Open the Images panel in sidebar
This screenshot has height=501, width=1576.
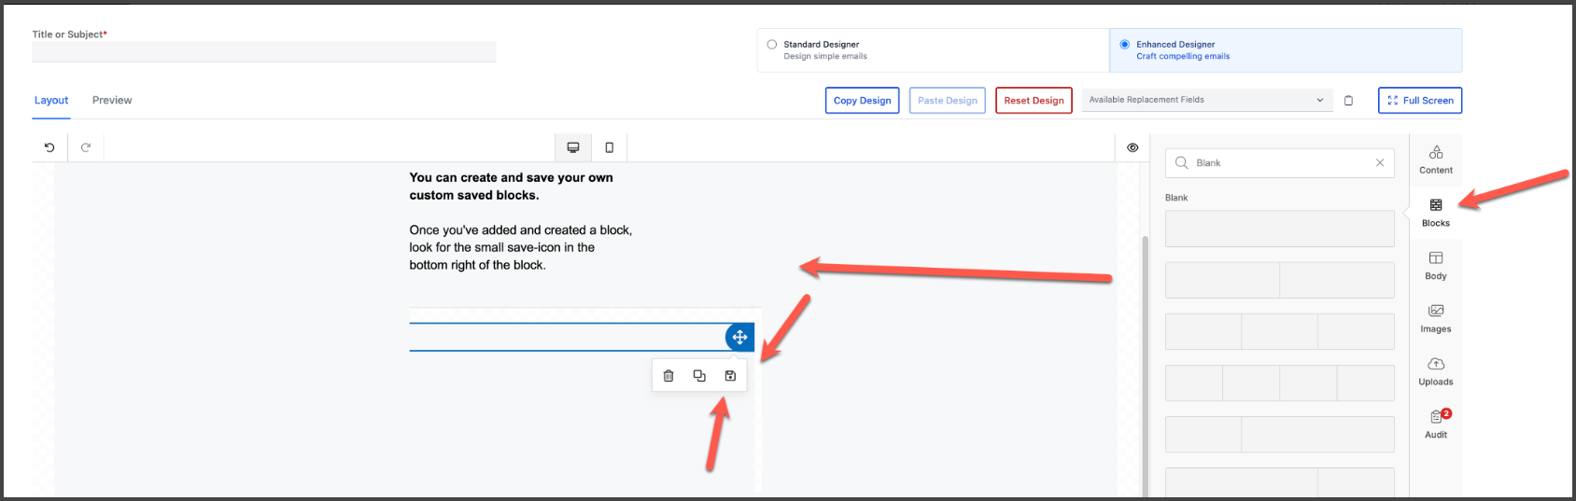click(x=1435, y=317)
